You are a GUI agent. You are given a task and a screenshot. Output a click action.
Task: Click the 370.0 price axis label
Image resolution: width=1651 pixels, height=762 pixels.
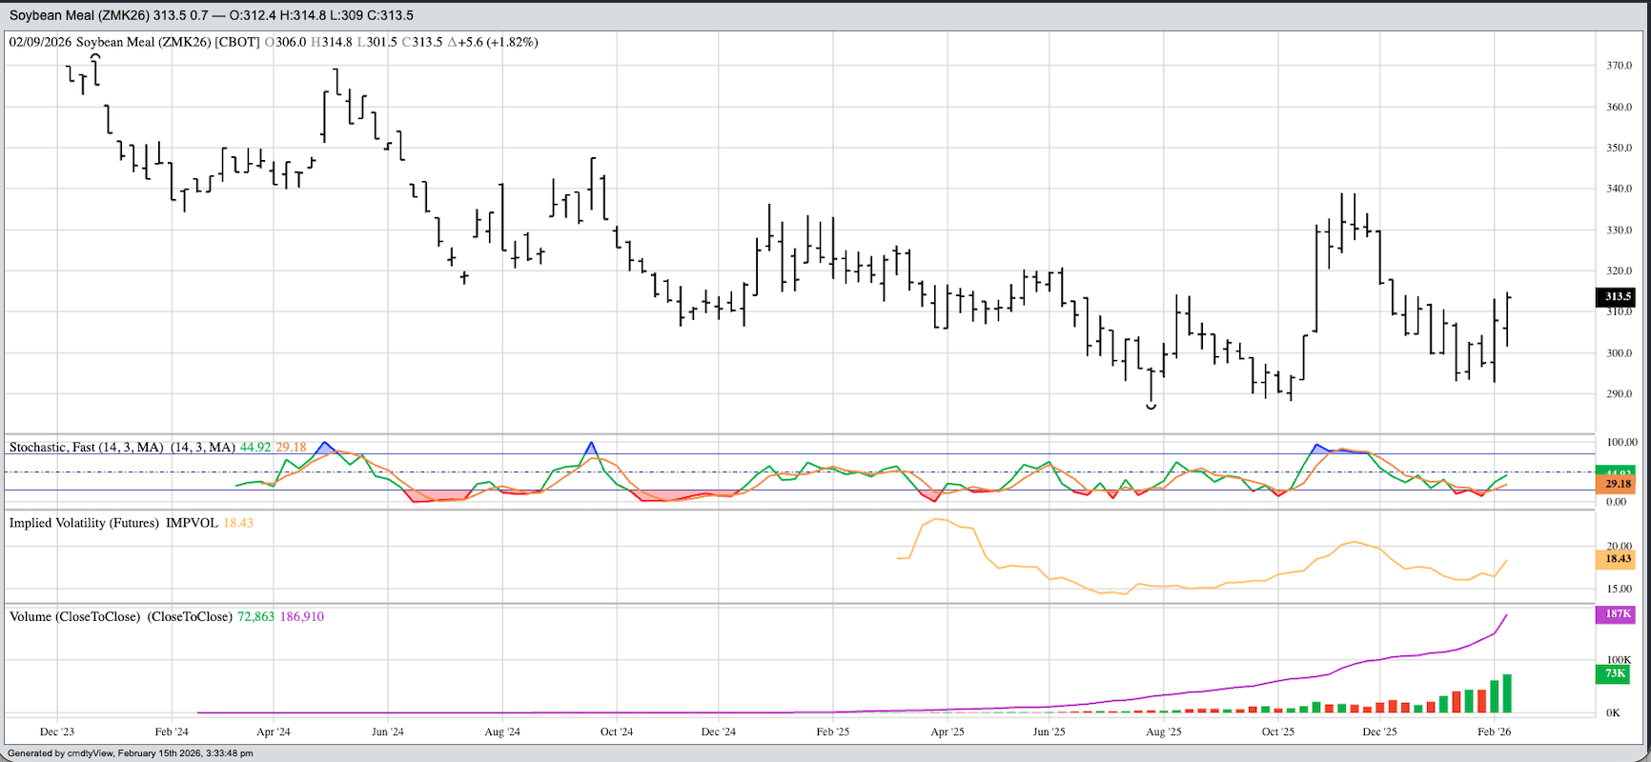pos(1619,66)
